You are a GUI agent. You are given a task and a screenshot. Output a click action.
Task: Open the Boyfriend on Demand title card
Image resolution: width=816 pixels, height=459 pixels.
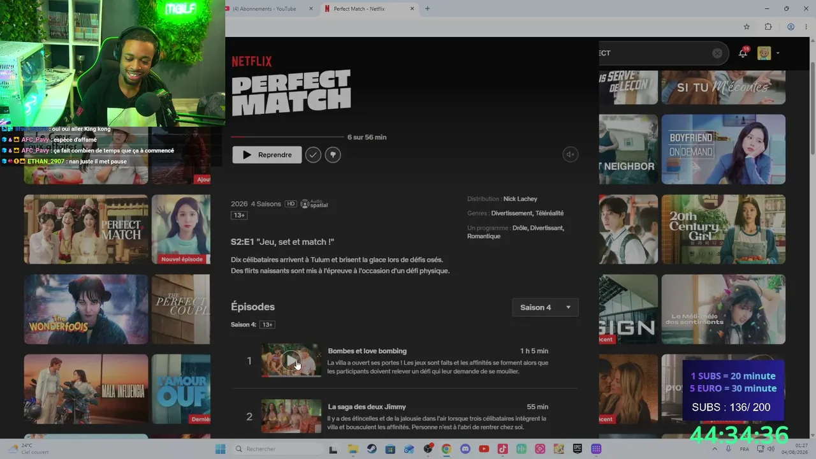tap(724, 149)
